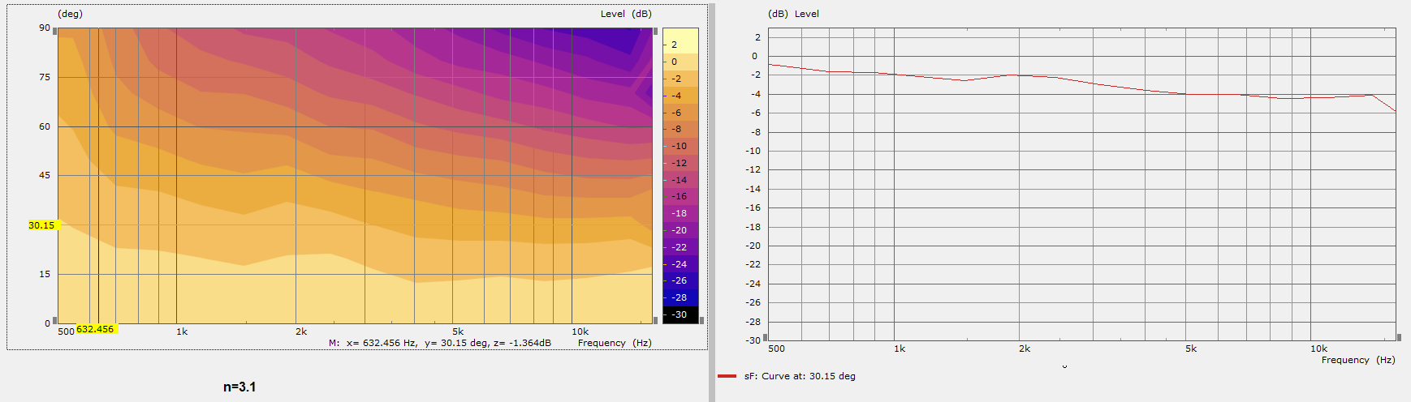1411x402 pixels.
Task: Click the upper range handle near 90 deg
Action: pyautogui.click(x=55, y=32)
